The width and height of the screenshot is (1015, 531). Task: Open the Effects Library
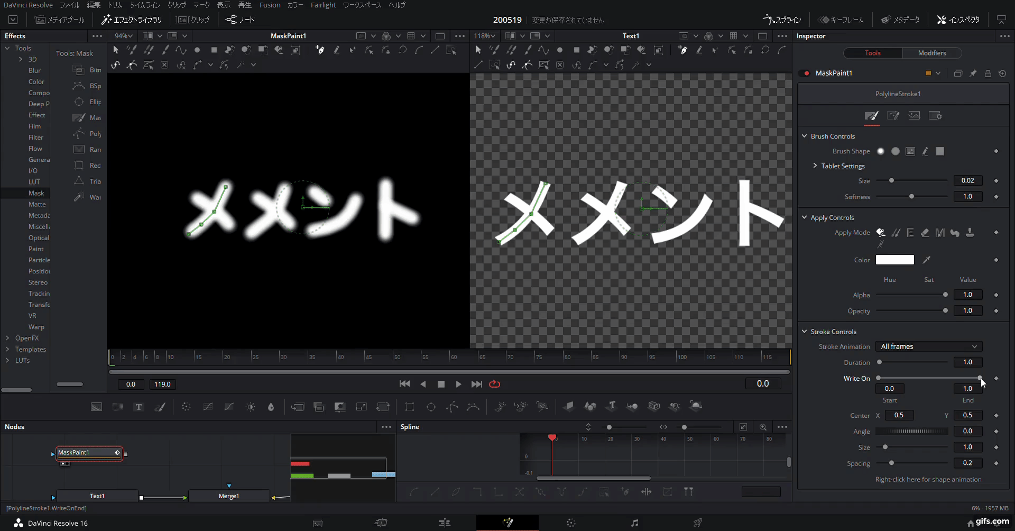click(x=131, y=20)
